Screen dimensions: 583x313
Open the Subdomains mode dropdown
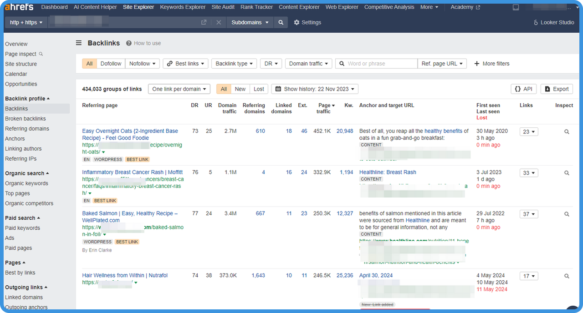coord(250,22)
